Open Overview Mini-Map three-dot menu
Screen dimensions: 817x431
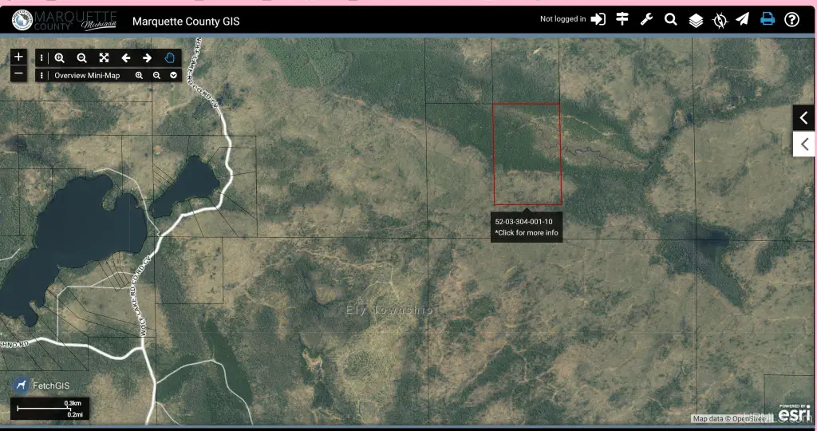[41, 76]
